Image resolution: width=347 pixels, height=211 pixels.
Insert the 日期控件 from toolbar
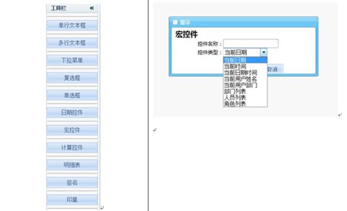(72, 112)
